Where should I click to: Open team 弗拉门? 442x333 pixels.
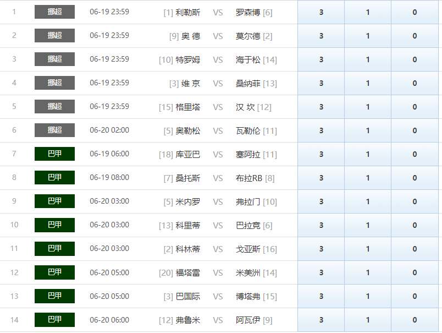click(248, 202)
